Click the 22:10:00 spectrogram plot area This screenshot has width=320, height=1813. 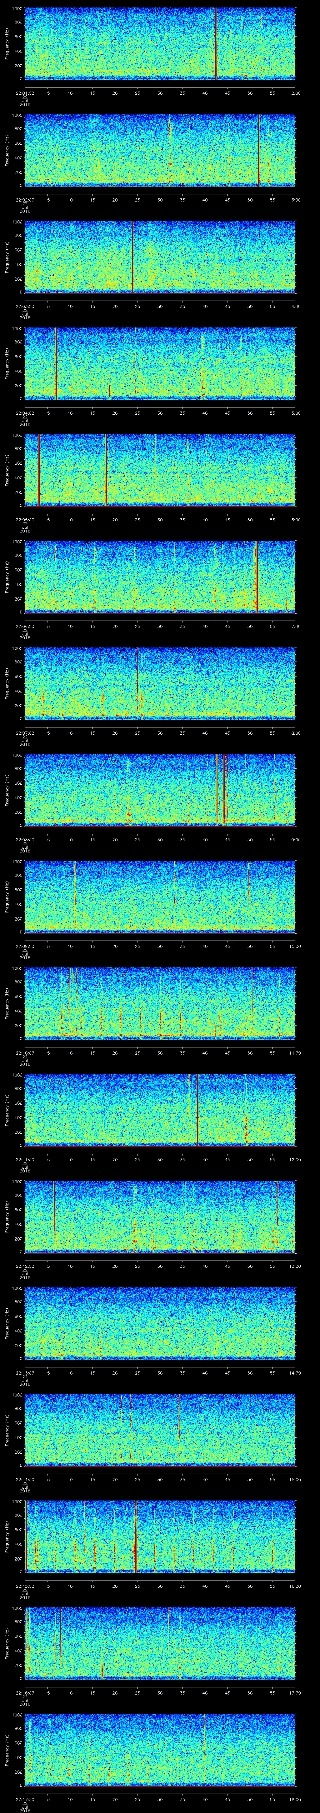pyautogui.click(x=160, y=1003)
